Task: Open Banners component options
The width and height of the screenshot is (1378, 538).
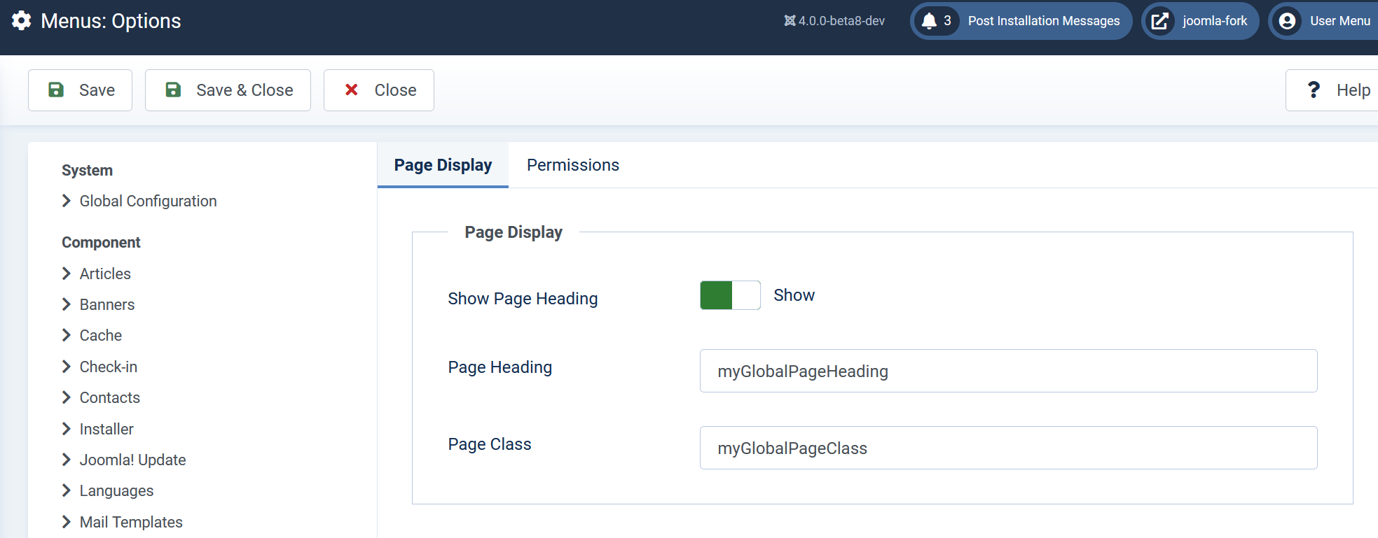Action: 107,304
